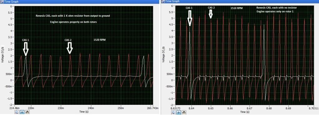Image resolution: width=319 pixels, height=115 pixels.
Task: Click the right Time Graph title bar
Action: (x=240, y=2)
